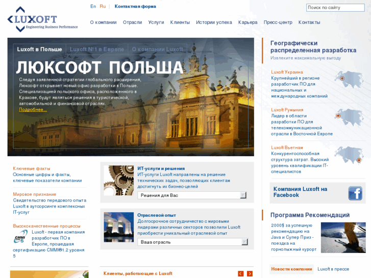Viewport: 371px width, 278px height.
Task: Open the Решения для Вас dropdown
Action: pyautogui.click(x=192, y=195)
